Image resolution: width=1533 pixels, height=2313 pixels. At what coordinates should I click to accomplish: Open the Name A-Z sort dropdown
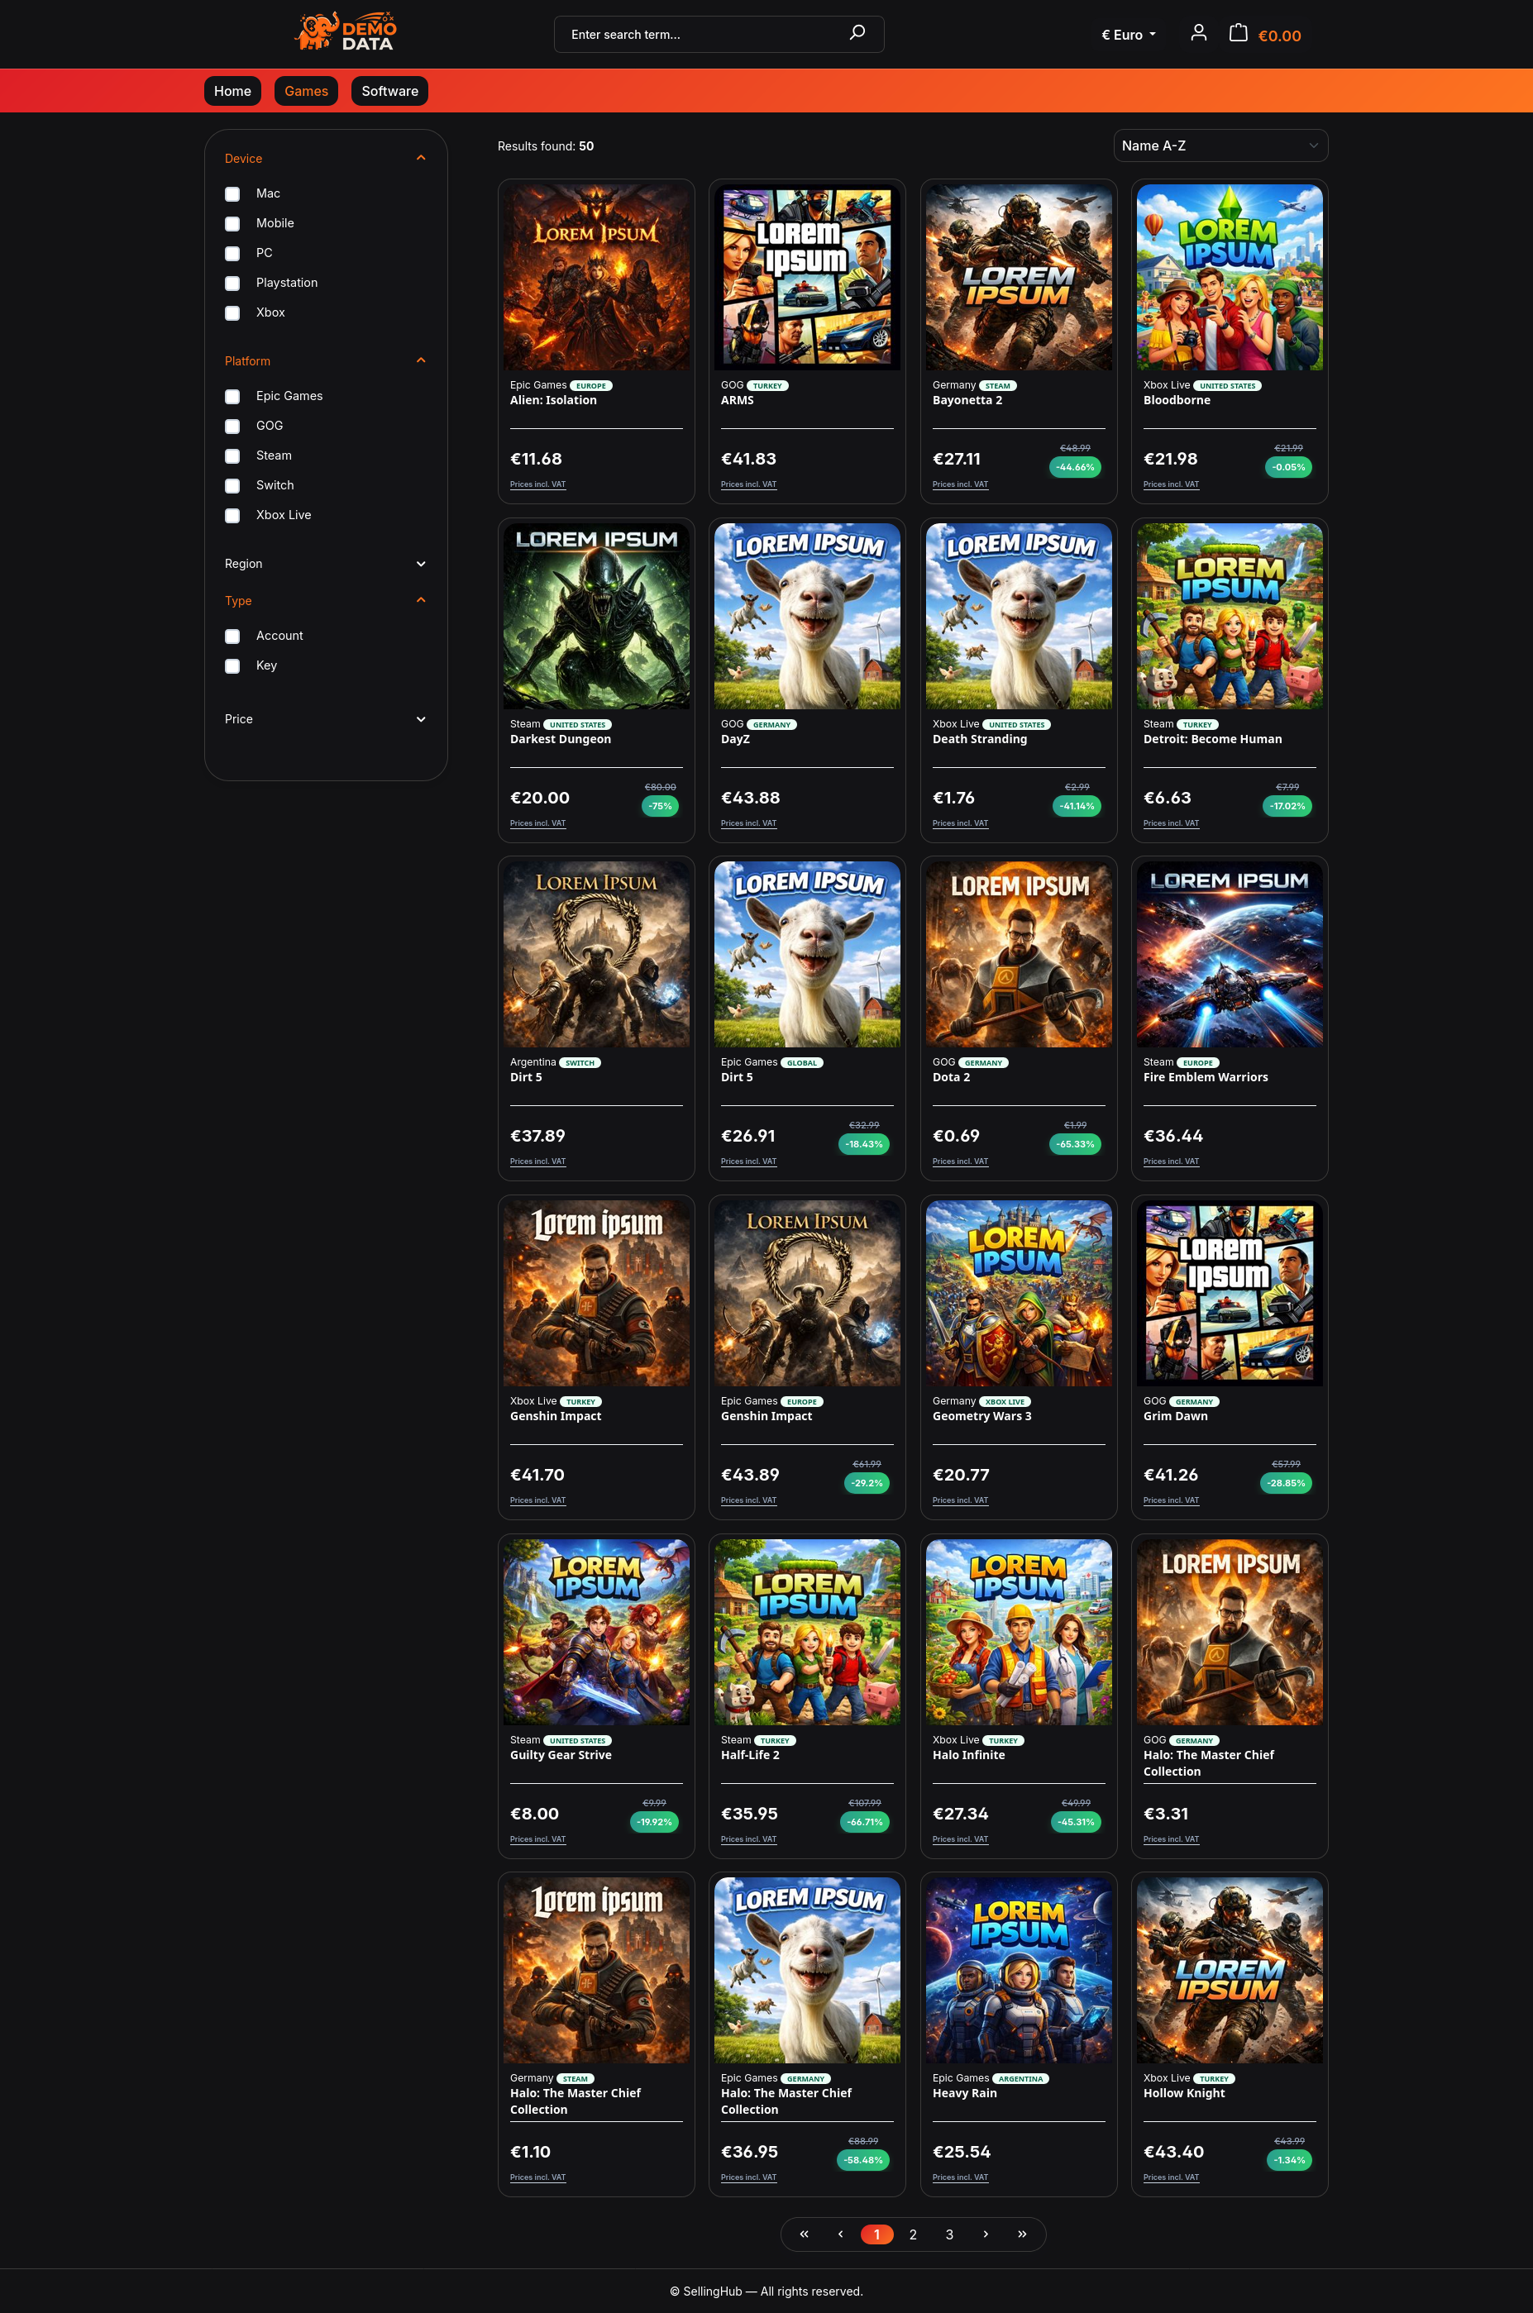(x=1220, y=145)
